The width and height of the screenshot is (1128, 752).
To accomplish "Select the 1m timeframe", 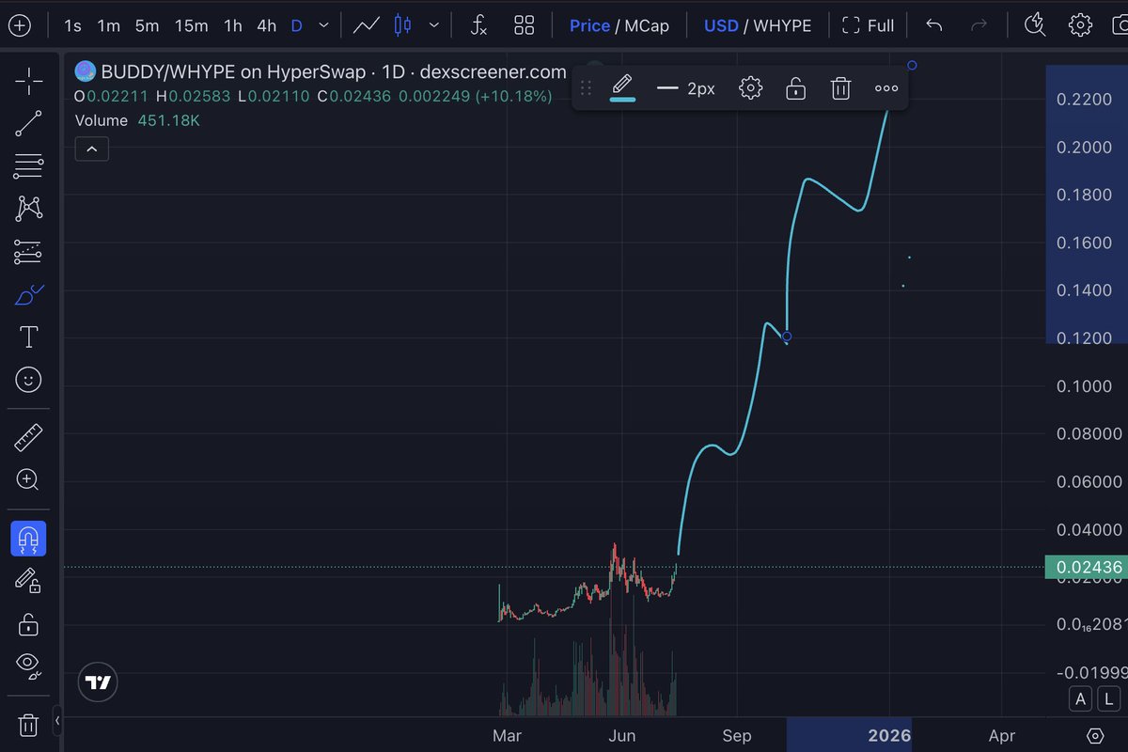I will (109, 25).
